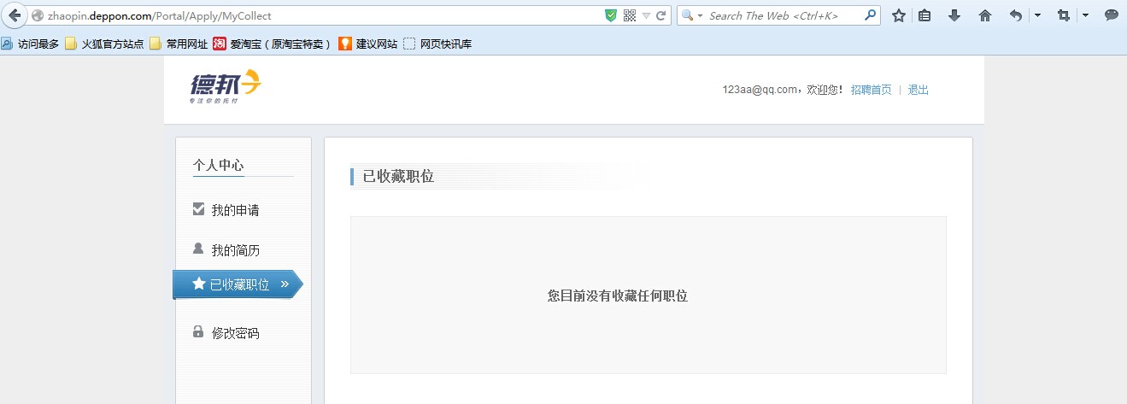The image size is (1127, 404).
Task: Click the undo closed tab arrow icon
Action: (x=1015, y=15)
